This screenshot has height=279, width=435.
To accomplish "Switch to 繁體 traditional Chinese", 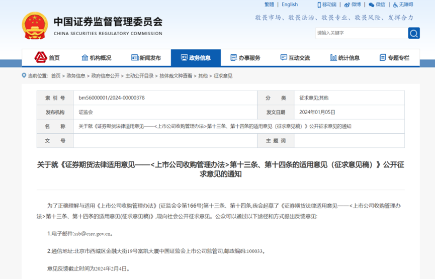I will pyautogui.click(x=270, y=5).
